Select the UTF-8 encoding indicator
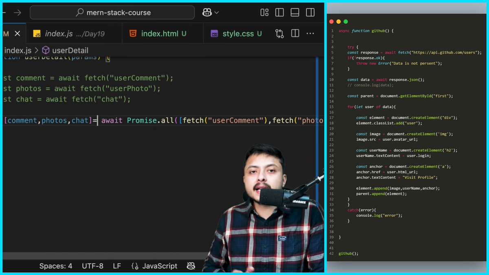This screenshot has width=489, height=275. point(93,266)
